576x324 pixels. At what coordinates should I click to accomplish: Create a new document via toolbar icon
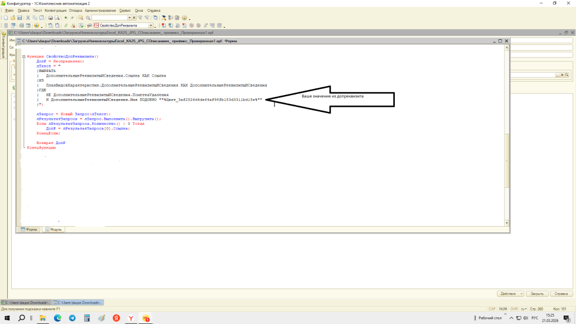pos(6,17)
